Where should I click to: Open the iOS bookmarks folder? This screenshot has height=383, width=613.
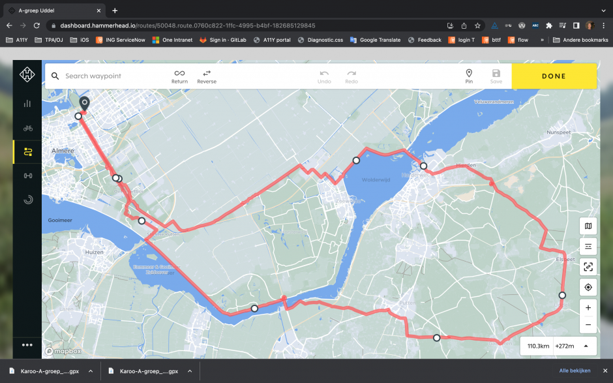coord(80,40)
